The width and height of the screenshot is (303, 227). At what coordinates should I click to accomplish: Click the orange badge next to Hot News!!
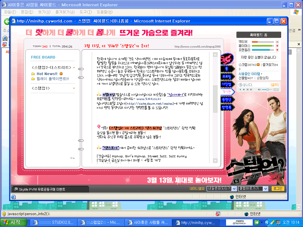(x=61, y=74)
